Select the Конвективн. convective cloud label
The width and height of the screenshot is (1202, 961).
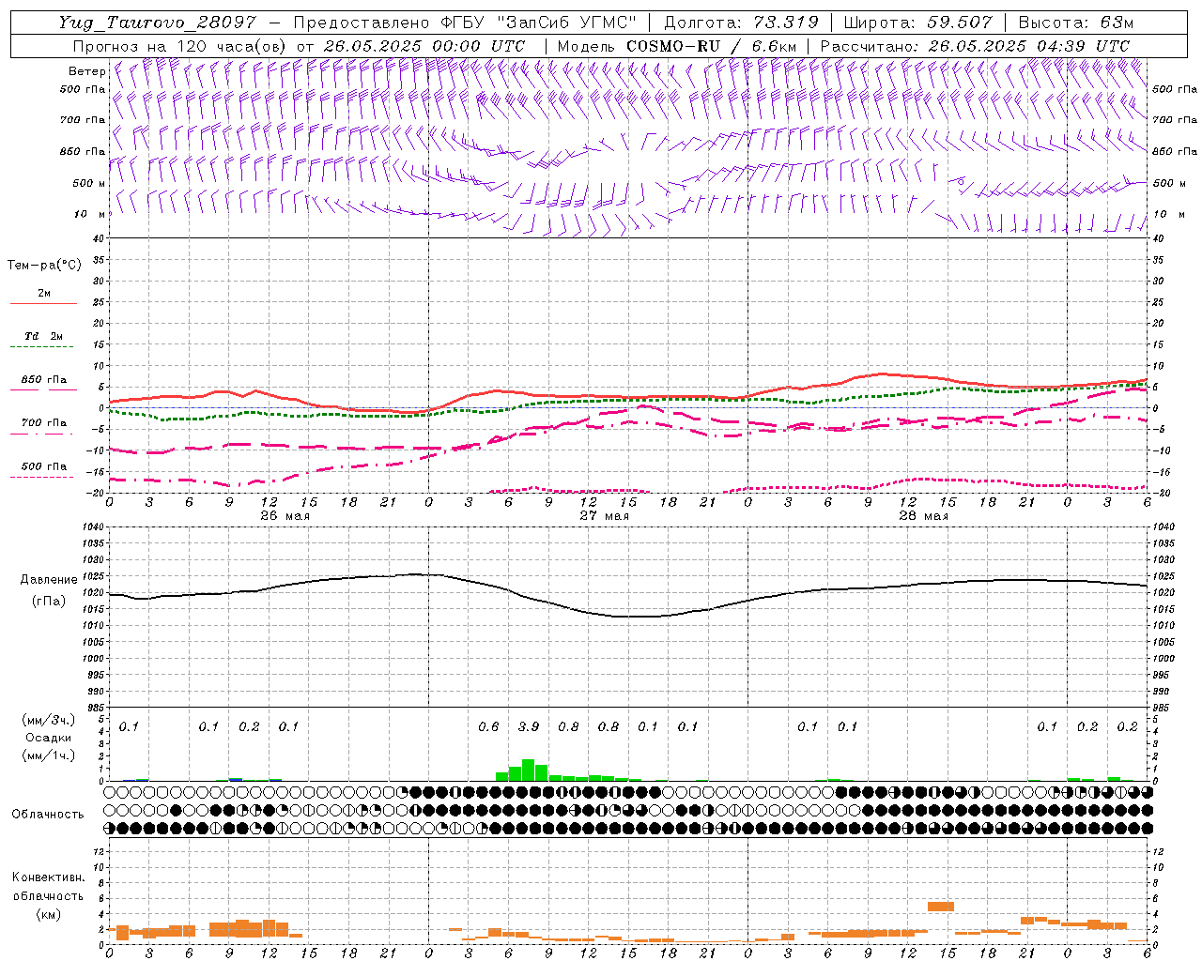(48, 877)
